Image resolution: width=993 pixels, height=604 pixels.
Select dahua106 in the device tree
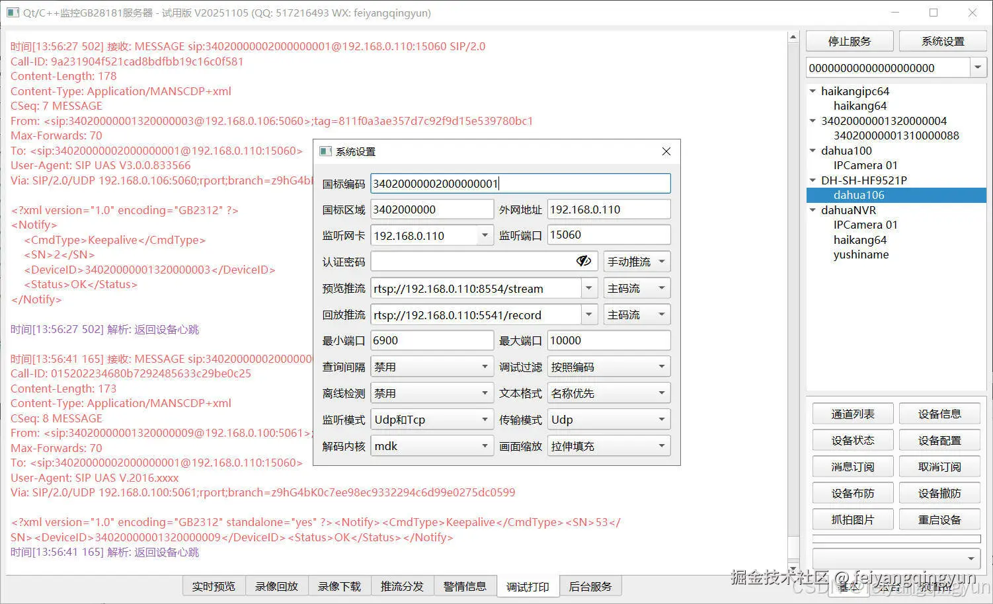[x=859, y=195]
